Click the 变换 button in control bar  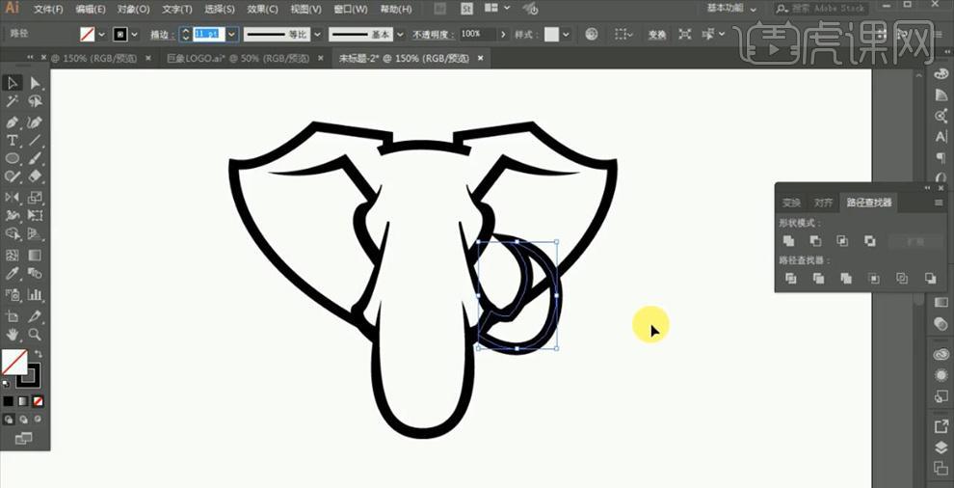click(656, 34)
